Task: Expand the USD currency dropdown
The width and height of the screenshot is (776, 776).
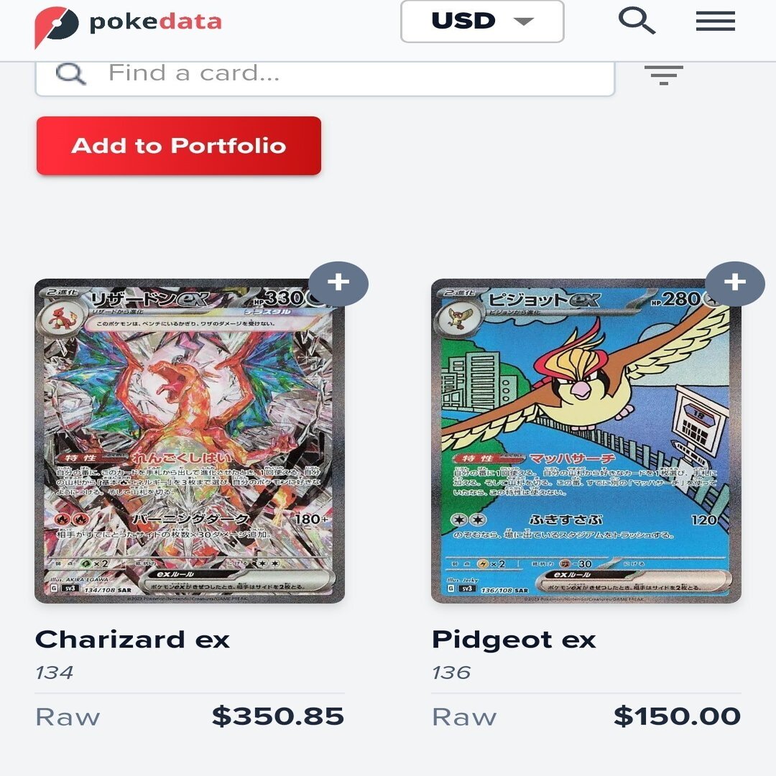Action: pyautogui.click(x=482, y=22)
